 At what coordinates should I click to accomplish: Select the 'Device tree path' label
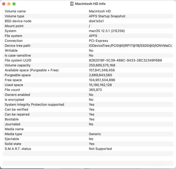(17, 46)
